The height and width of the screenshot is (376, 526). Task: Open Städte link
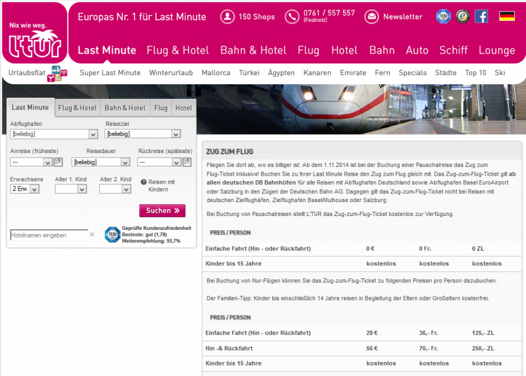446,73
